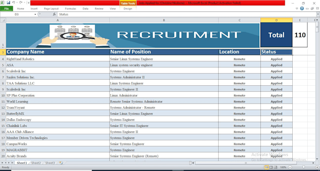The height and width of the screenshot is (171, 320).
Task: Switch to Page Layout view icon in status bar
Action: click(x=271, y=167)
